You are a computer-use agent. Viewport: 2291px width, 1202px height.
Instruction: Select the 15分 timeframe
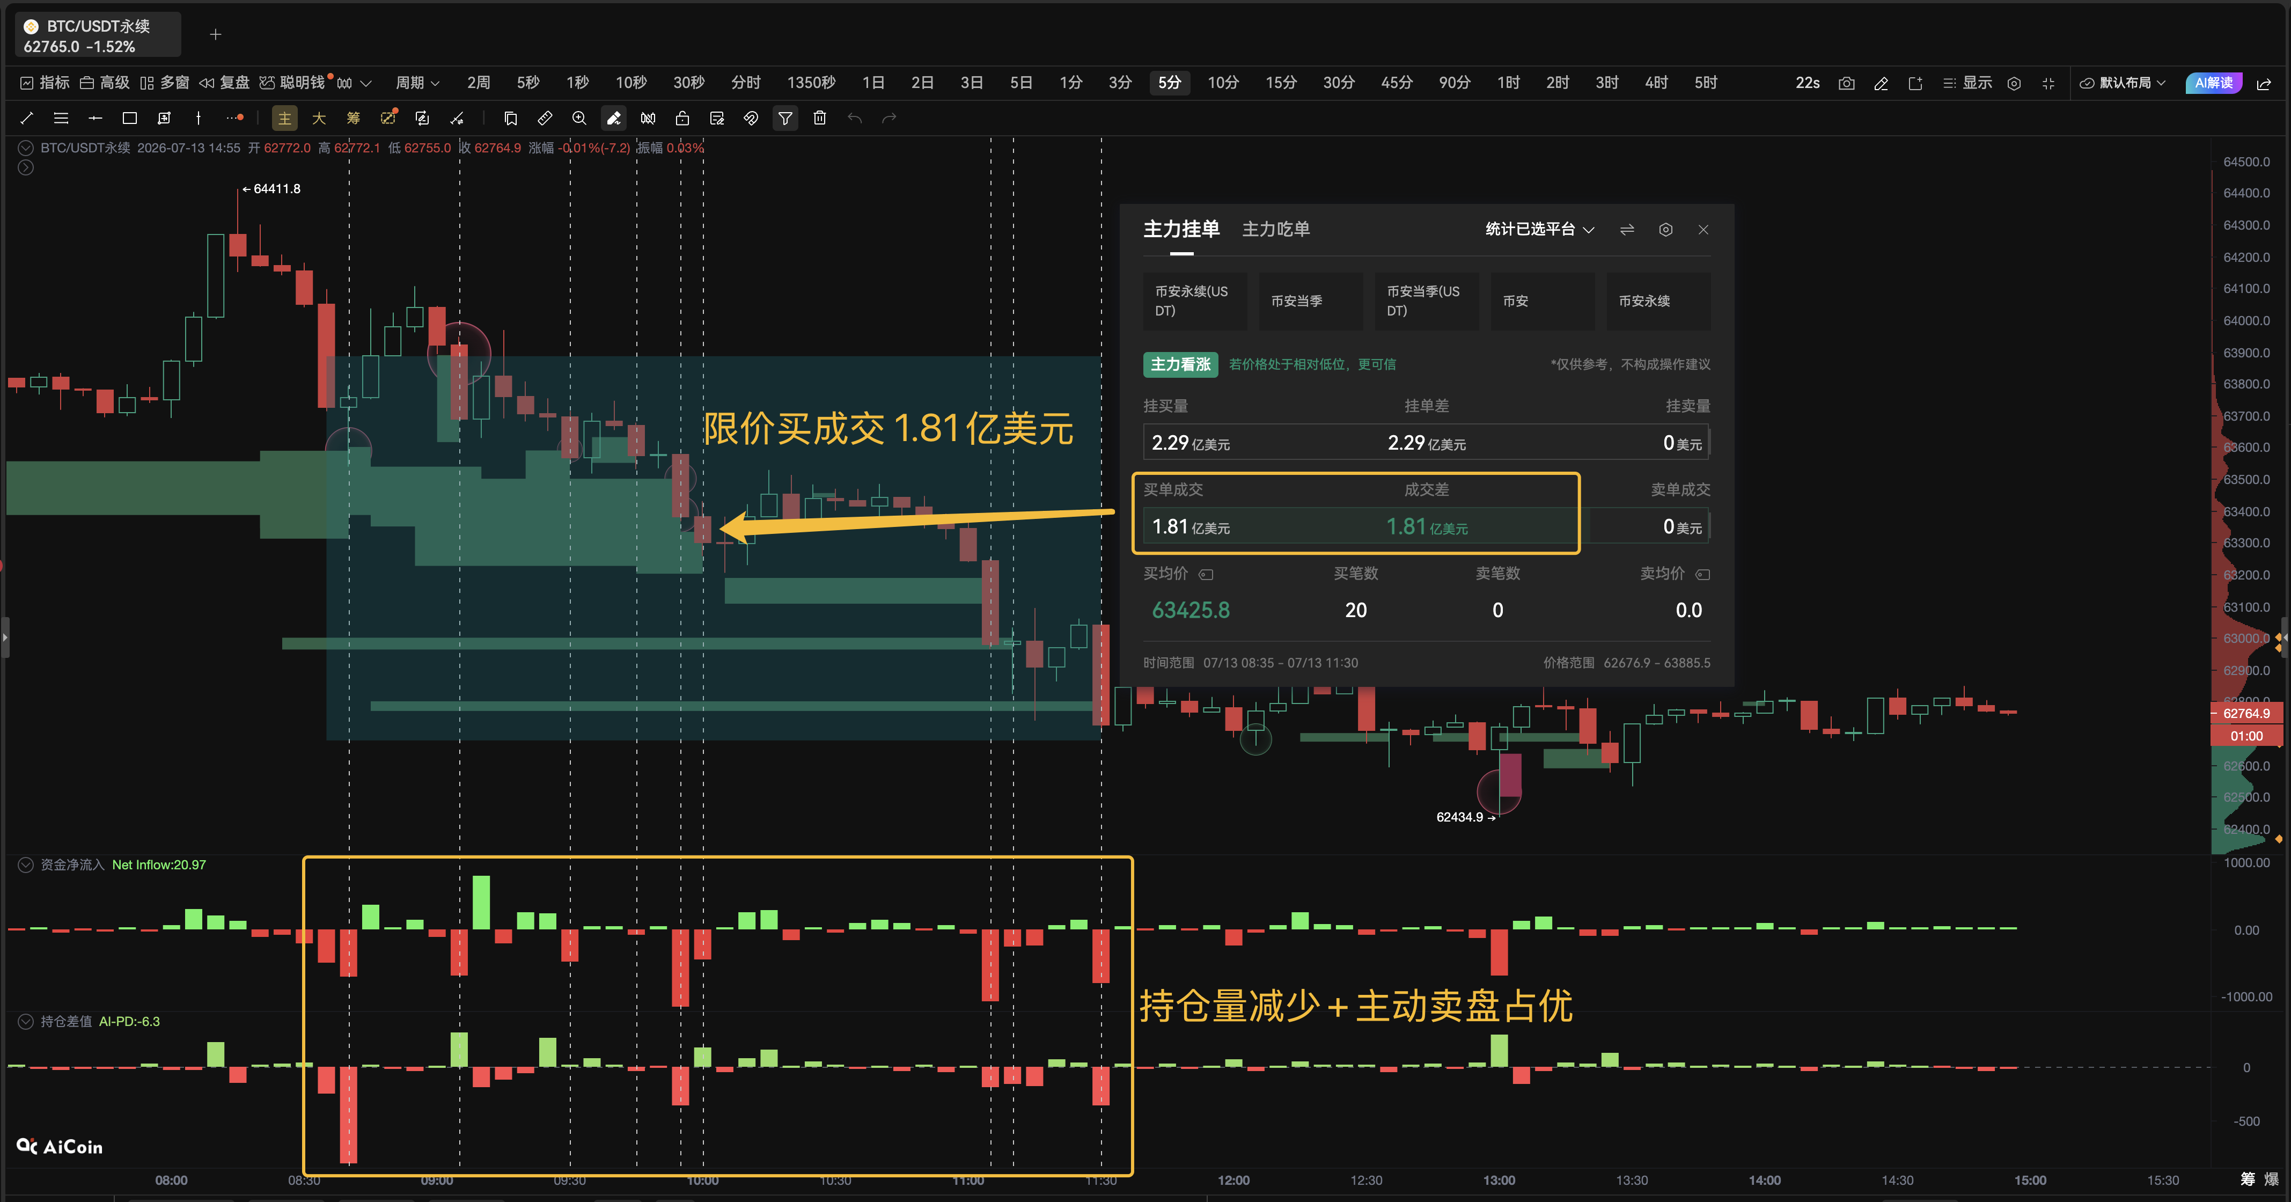coord(1281,83)
